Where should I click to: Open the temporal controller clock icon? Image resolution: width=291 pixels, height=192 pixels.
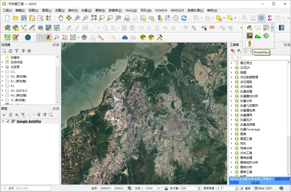point(175,18)
